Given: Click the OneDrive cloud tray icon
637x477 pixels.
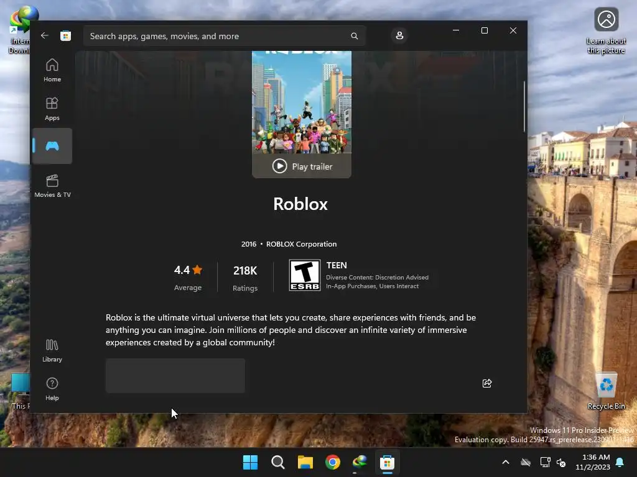Looking at the screenshot, I should (526, 462).
